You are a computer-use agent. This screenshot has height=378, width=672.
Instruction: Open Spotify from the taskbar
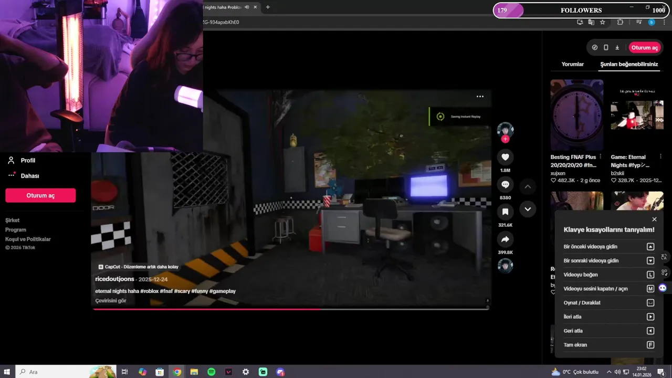211,372
